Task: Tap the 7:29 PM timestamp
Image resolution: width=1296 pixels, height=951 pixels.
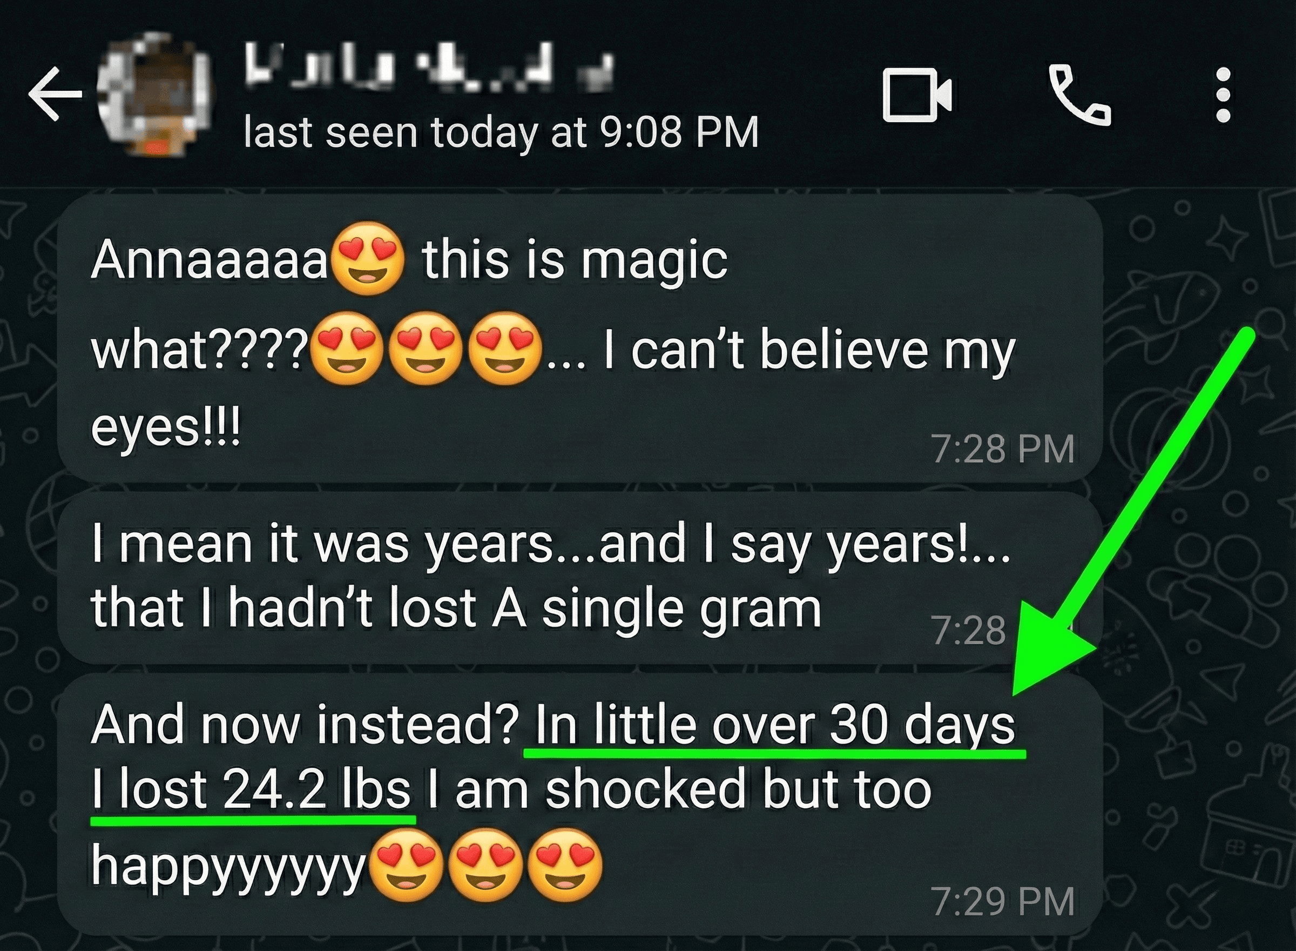Action: pos(1003,901)
